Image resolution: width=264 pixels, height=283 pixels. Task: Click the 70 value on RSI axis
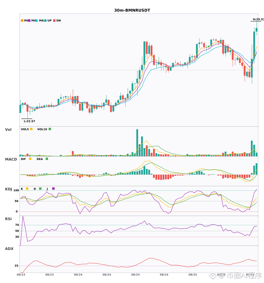coord(17,225)
